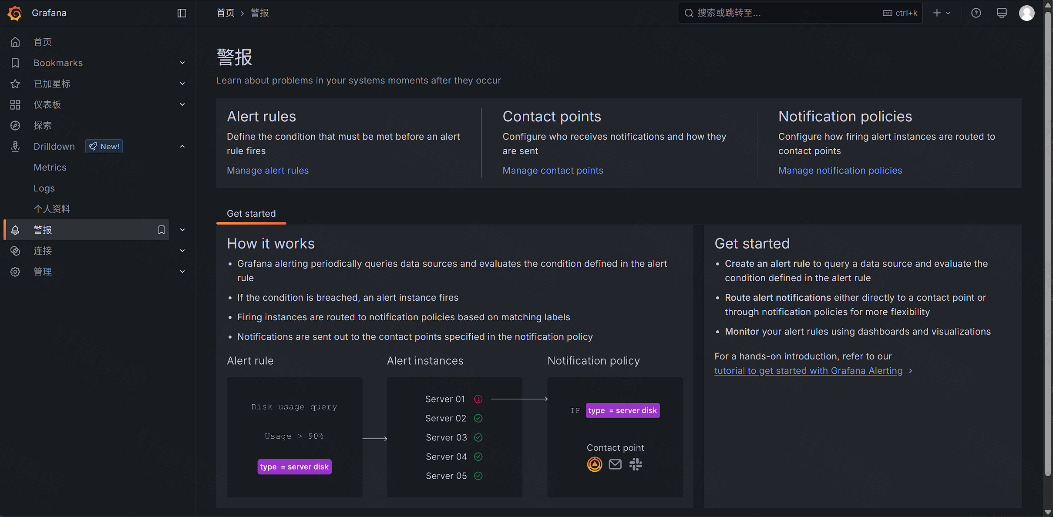Click the Grafana logo icon

[x=15, y=13]
